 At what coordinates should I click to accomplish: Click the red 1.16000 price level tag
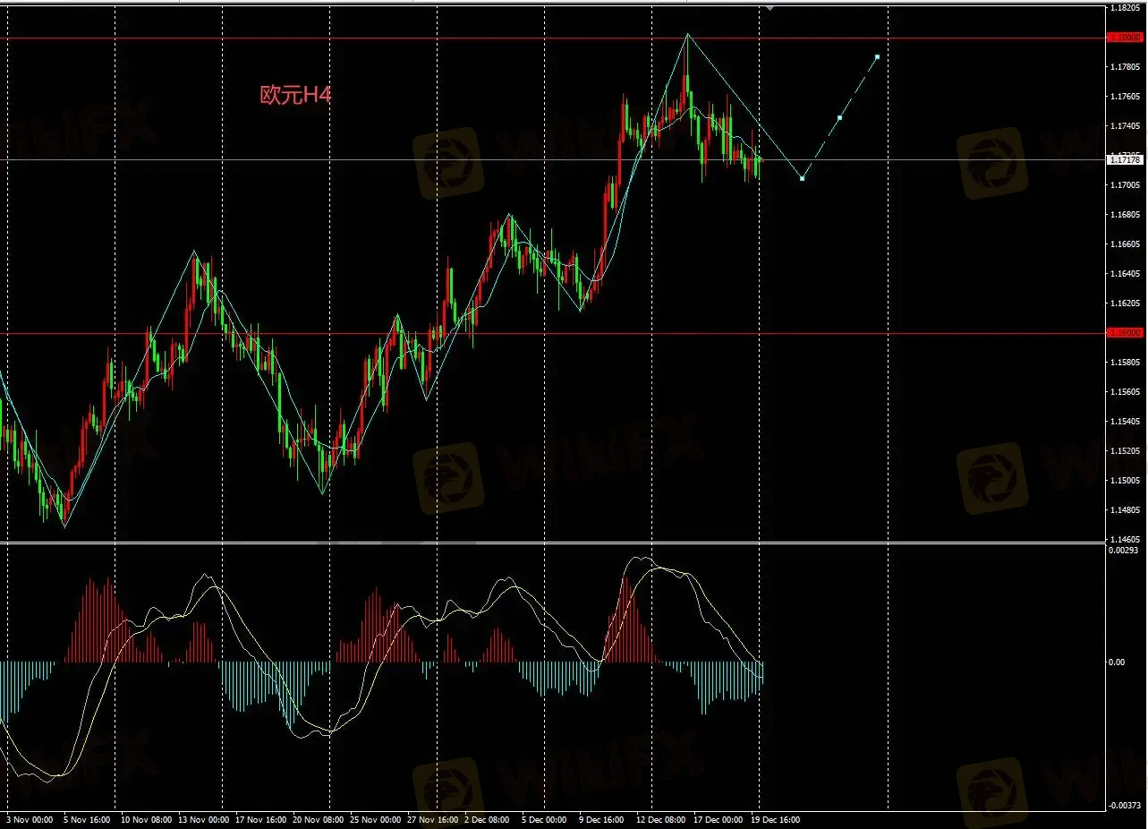coord(1125,332)
